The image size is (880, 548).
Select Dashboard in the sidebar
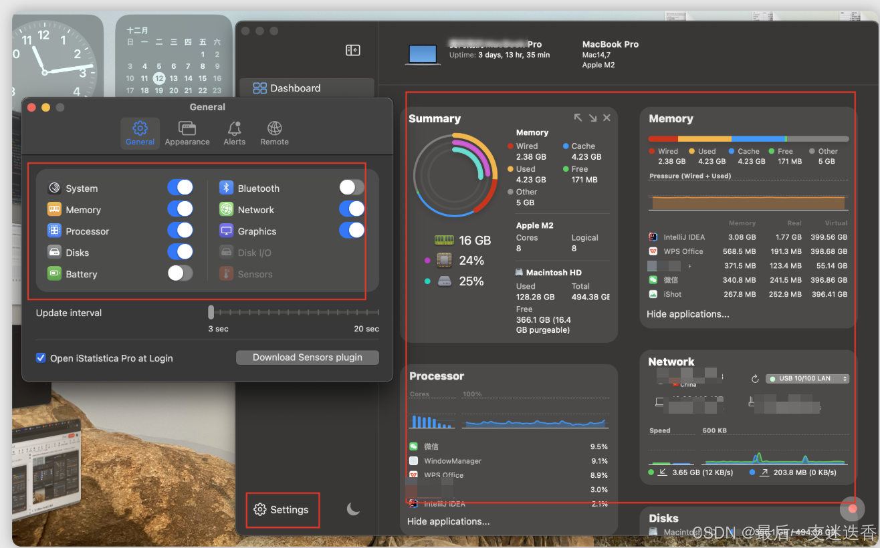pos(307,88)
